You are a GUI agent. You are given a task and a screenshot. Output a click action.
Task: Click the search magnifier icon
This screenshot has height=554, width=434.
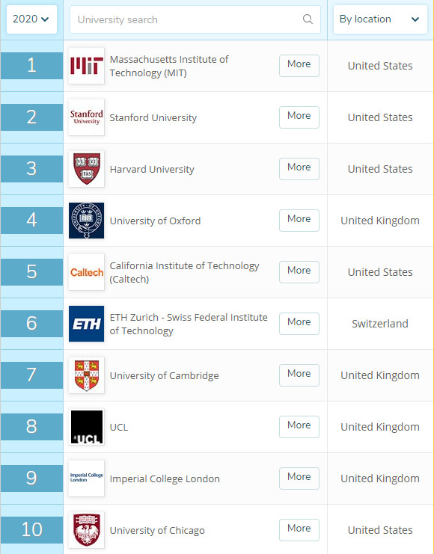pyautogui.click(x=308, y=19)
